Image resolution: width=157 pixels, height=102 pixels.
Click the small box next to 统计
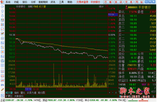[106, 6]
